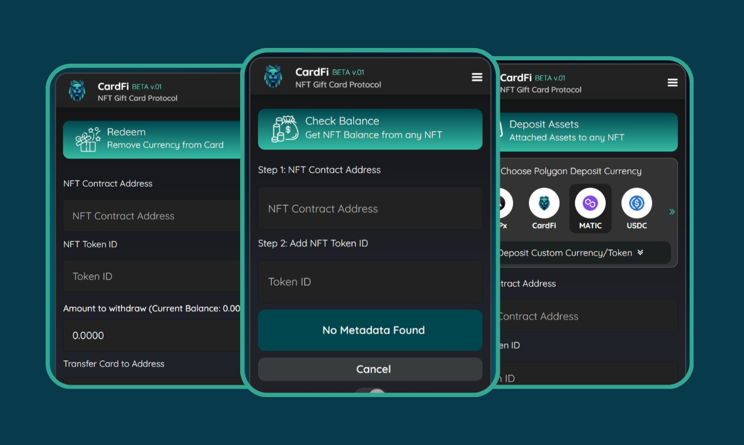The width and height of the screenshot is (744, 445).
Task: Select MATIC as deposit currency
Action: tap(591, 209)
